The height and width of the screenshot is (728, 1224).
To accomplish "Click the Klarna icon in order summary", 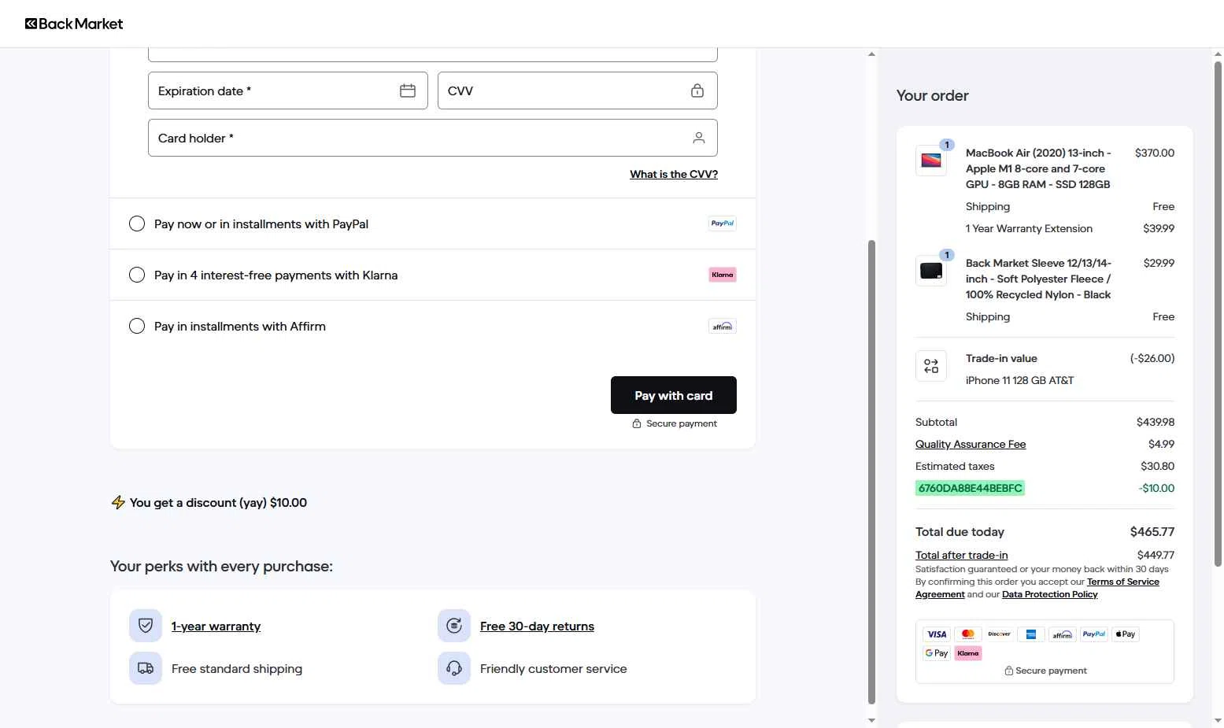I will pos(968,653).
